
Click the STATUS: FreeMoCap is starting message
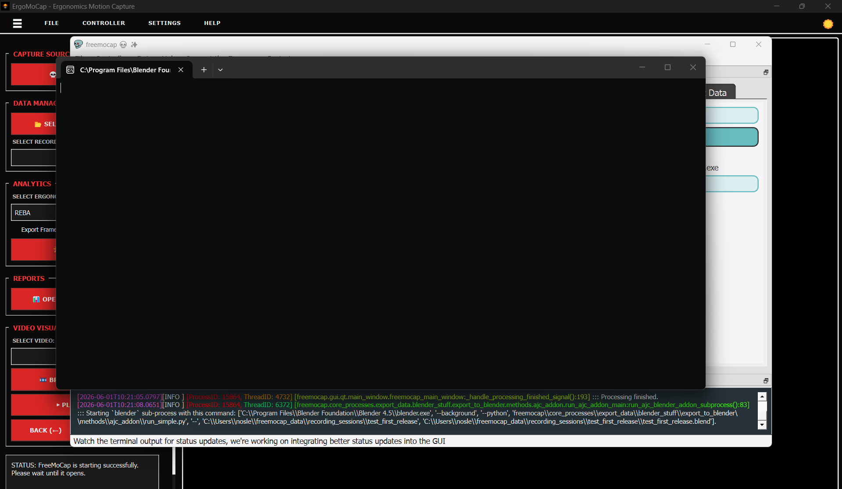(x=75, y=469)
